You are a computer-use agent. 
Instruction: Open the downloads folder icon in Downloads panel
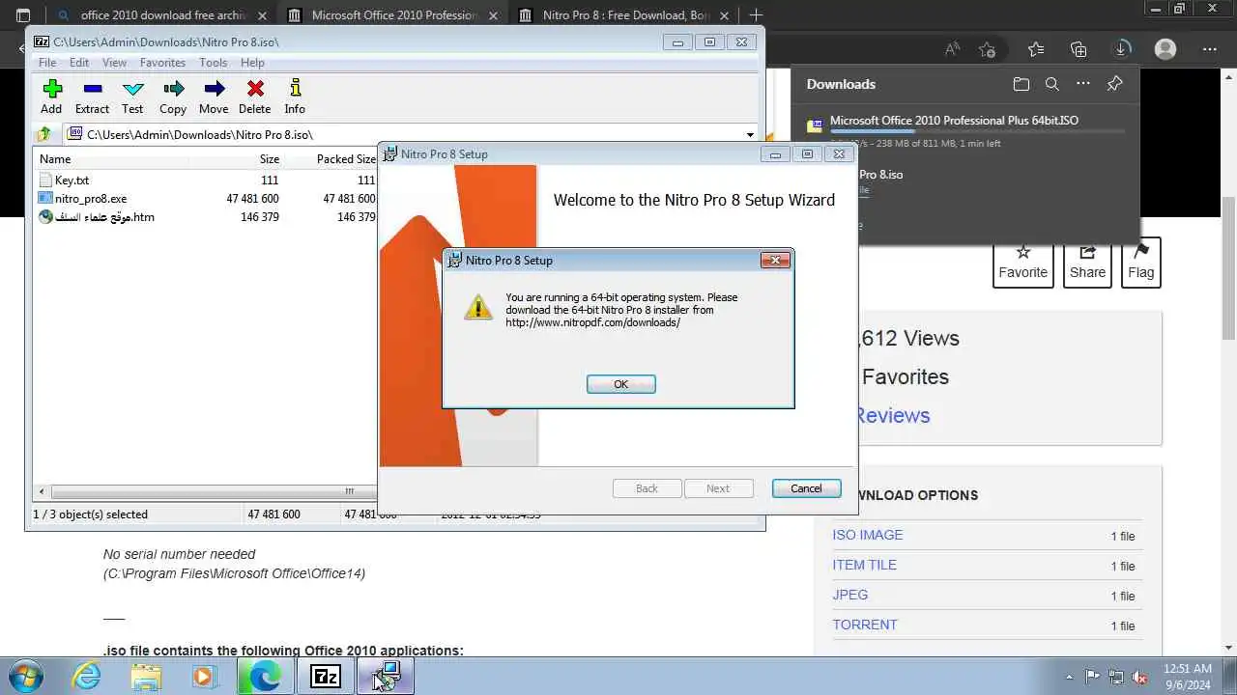pos(1021,84)
